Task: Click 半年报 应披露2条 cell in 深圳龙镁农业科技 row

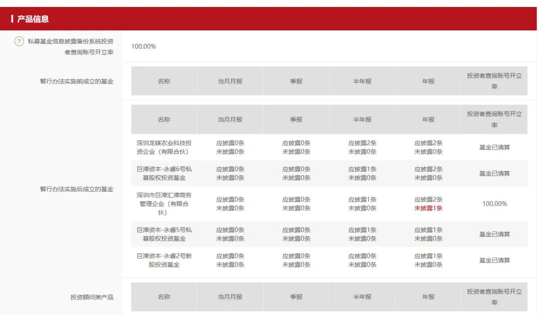Action: click(x=362, y=147)
